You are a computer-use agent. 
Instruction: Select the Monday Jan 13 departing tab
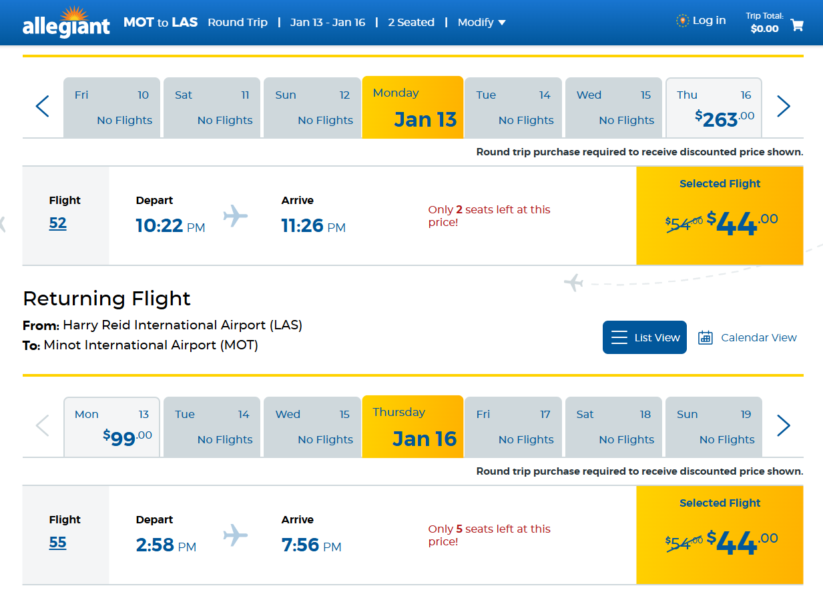(x=413, y=107)
